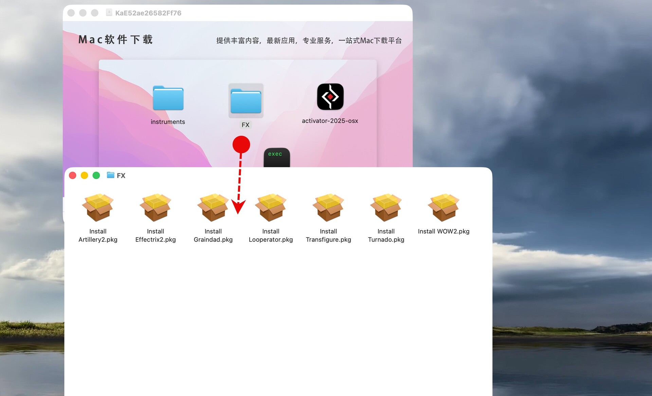652x396 pixels.
Task: Select the Install Turnado.pkg package icon
Action: pyautogui.click(x=386, y=207)
